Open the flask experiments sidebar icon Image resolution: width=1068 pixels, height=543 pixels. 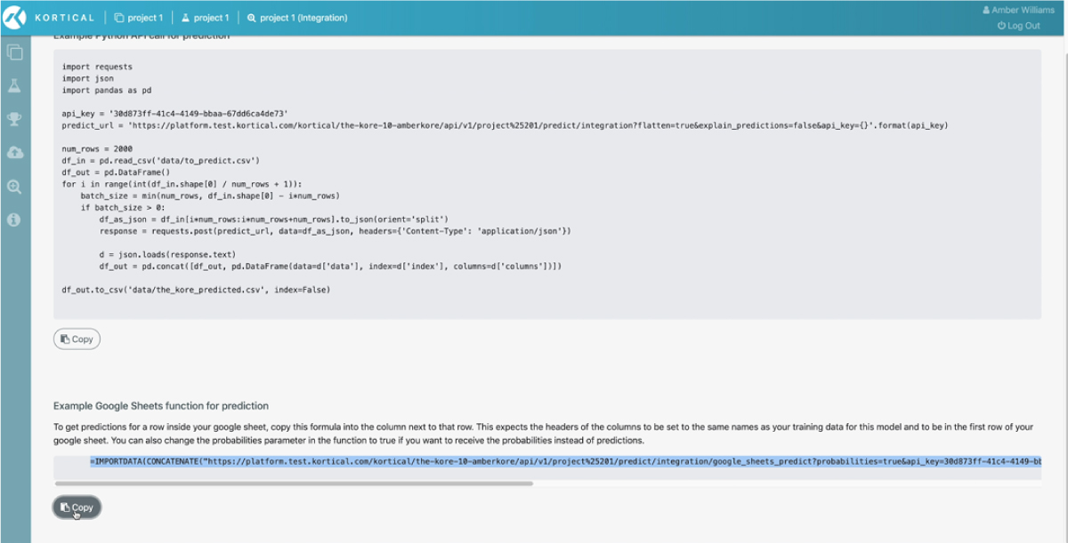[14, 85]
